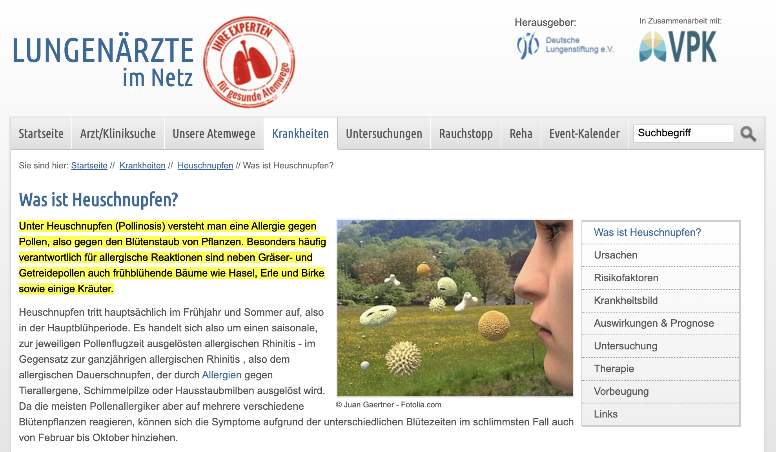The image size is (776, 452).
Task: Open the Reha navigation tab
Action: point(521,134)
